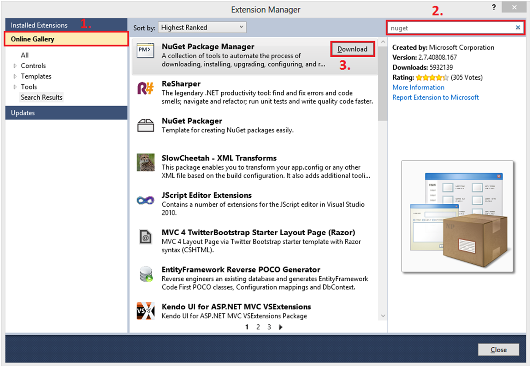Select Tools category label
This screenshot has height=368, width=532.
pos(29,87)
